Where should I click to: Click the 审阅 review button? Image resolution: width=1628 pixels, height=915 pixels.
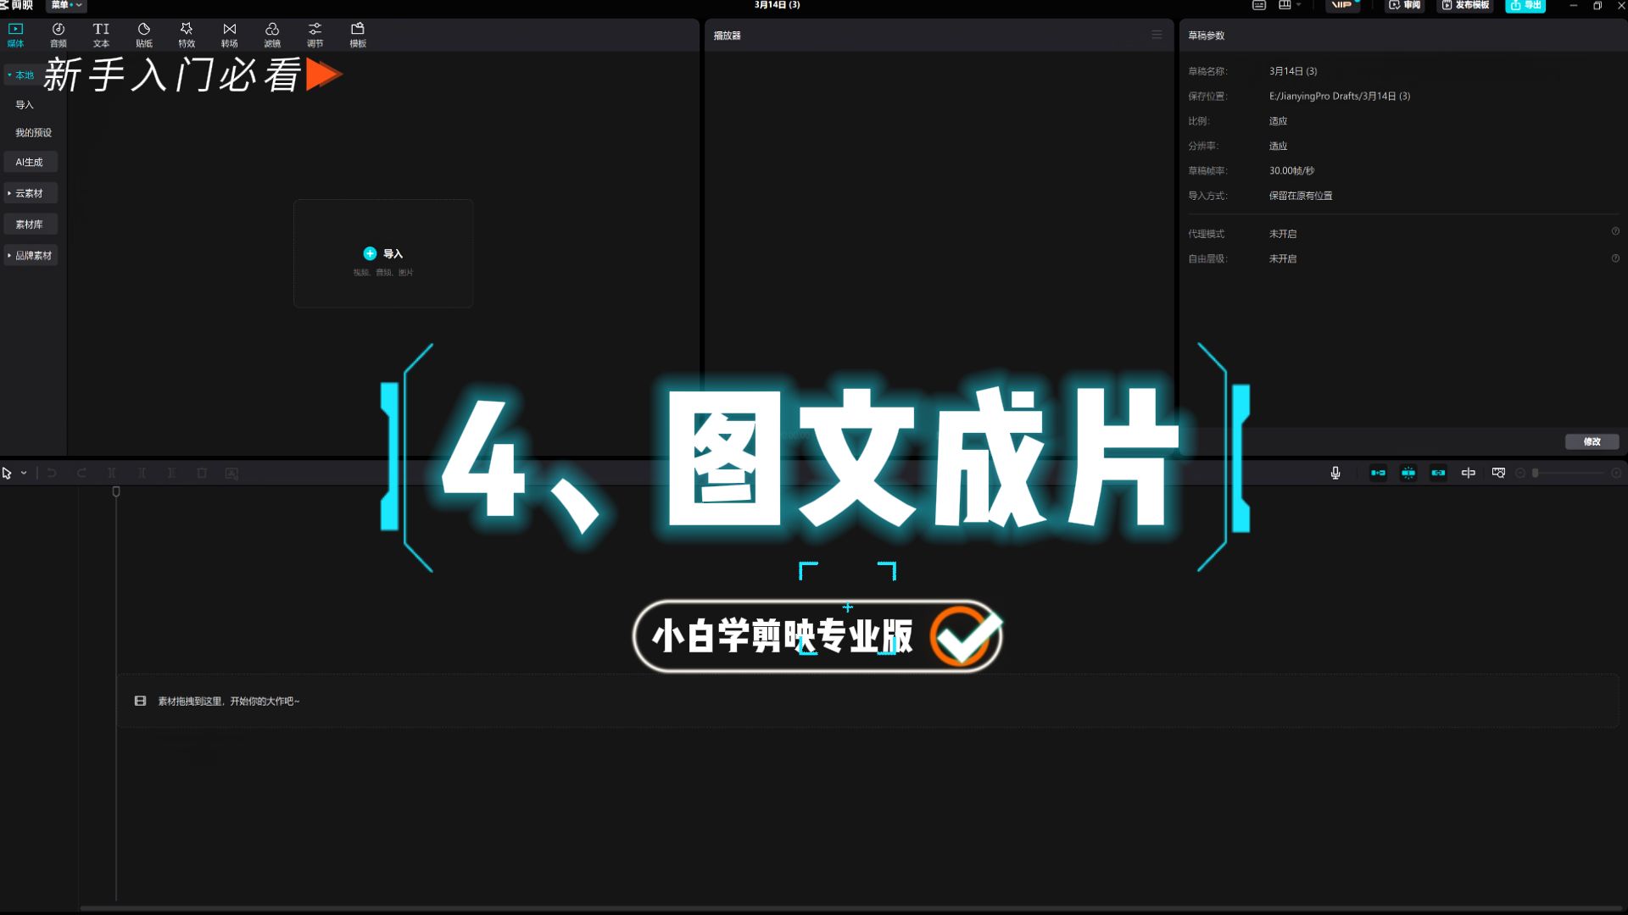click(x=1405, y=5)
